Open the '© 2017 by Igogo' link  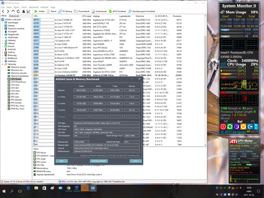233,132
